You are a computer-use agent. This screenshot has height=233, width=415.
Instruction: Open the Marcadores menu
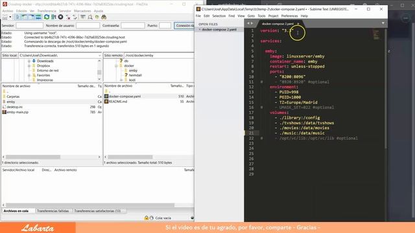82,11
